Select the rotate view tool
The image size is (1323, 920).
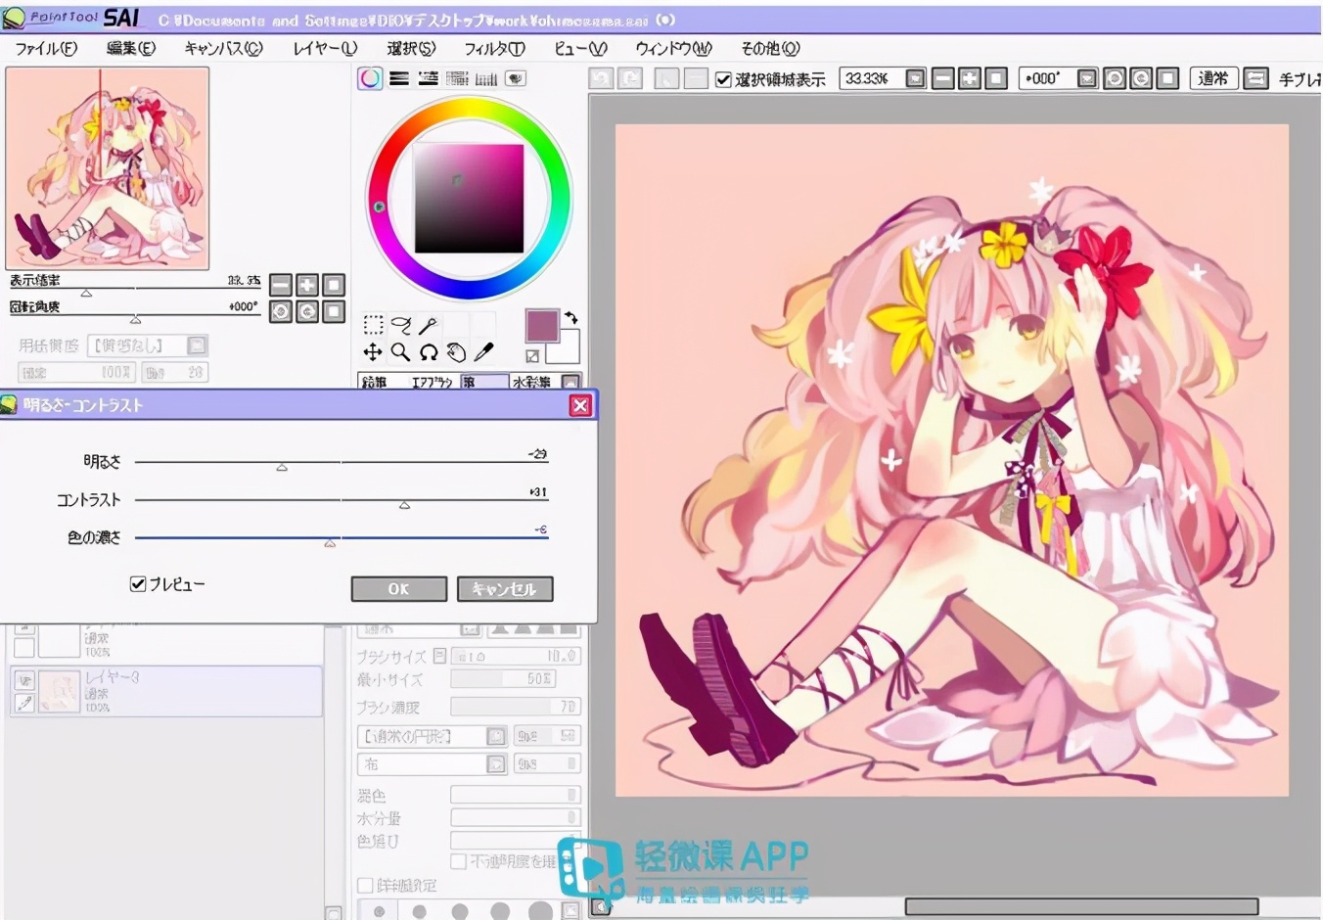428,352
